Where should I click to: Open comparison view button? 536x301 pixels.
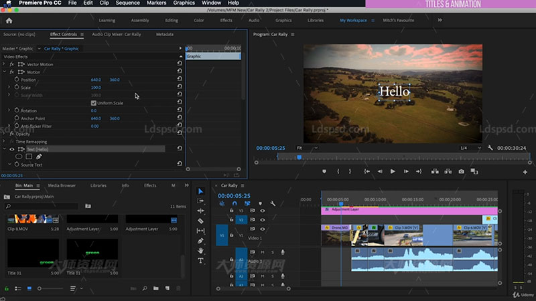[x=474, y=171]
